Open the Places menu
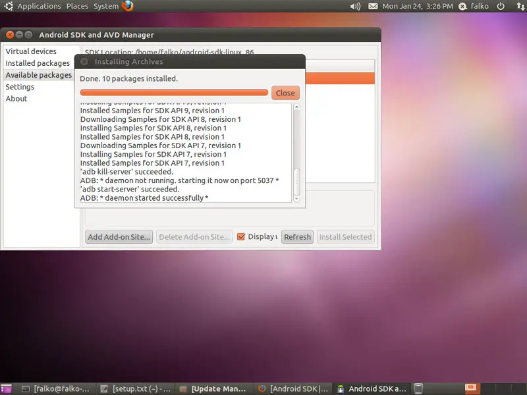The width and height of the screenshot is (527, 395). click(x=77, y=6)
